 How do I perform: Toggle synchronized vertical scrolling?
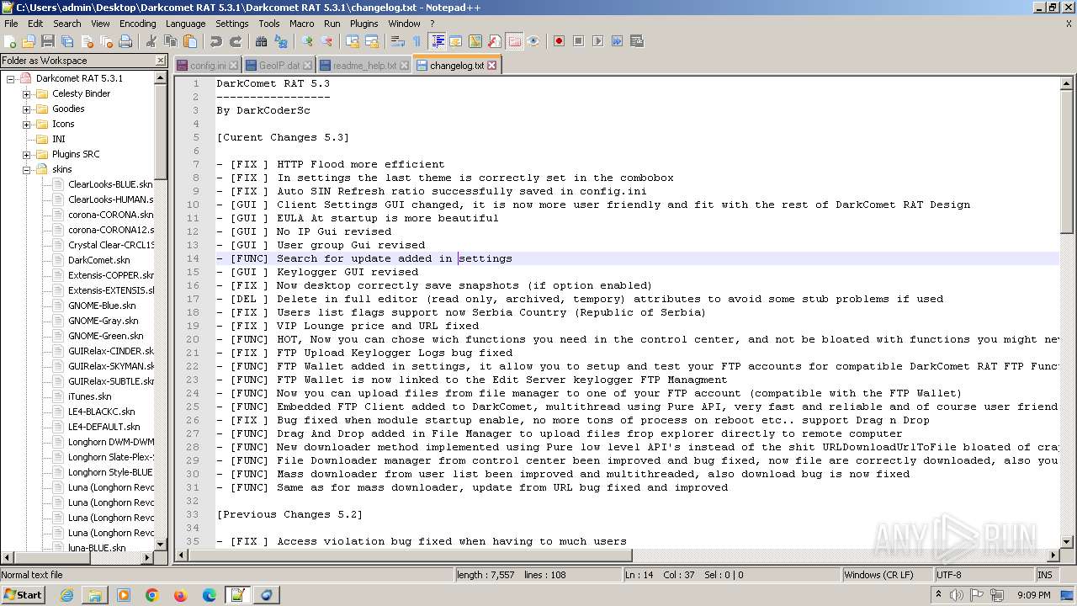click(x=353, y=41)
